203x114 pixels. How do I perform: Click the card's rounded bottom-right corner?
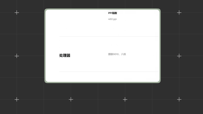coord(159,81)
